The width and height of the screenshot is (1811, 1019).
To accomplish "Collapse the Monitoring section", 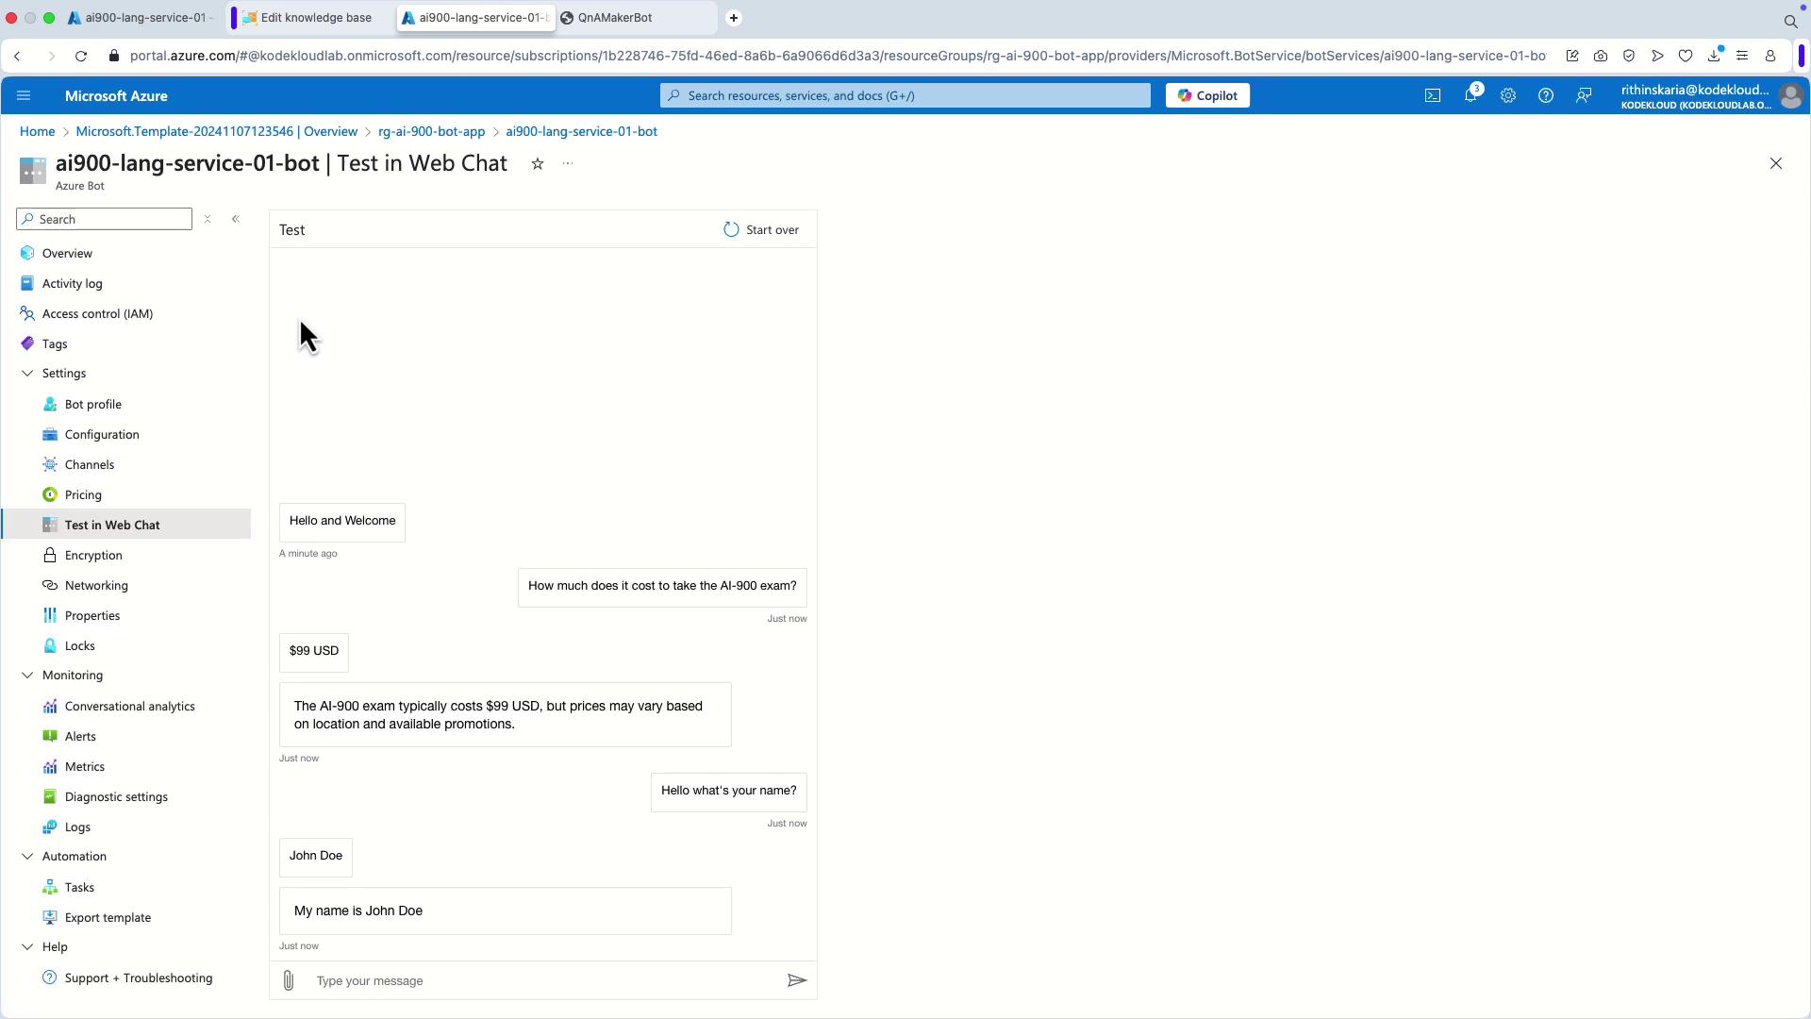I will (27, 676).
